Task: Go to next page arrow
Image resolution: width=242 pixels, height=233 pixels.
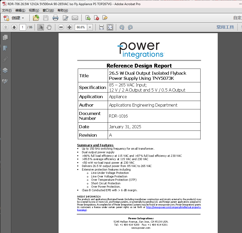Action: click(x=14, y=27)
